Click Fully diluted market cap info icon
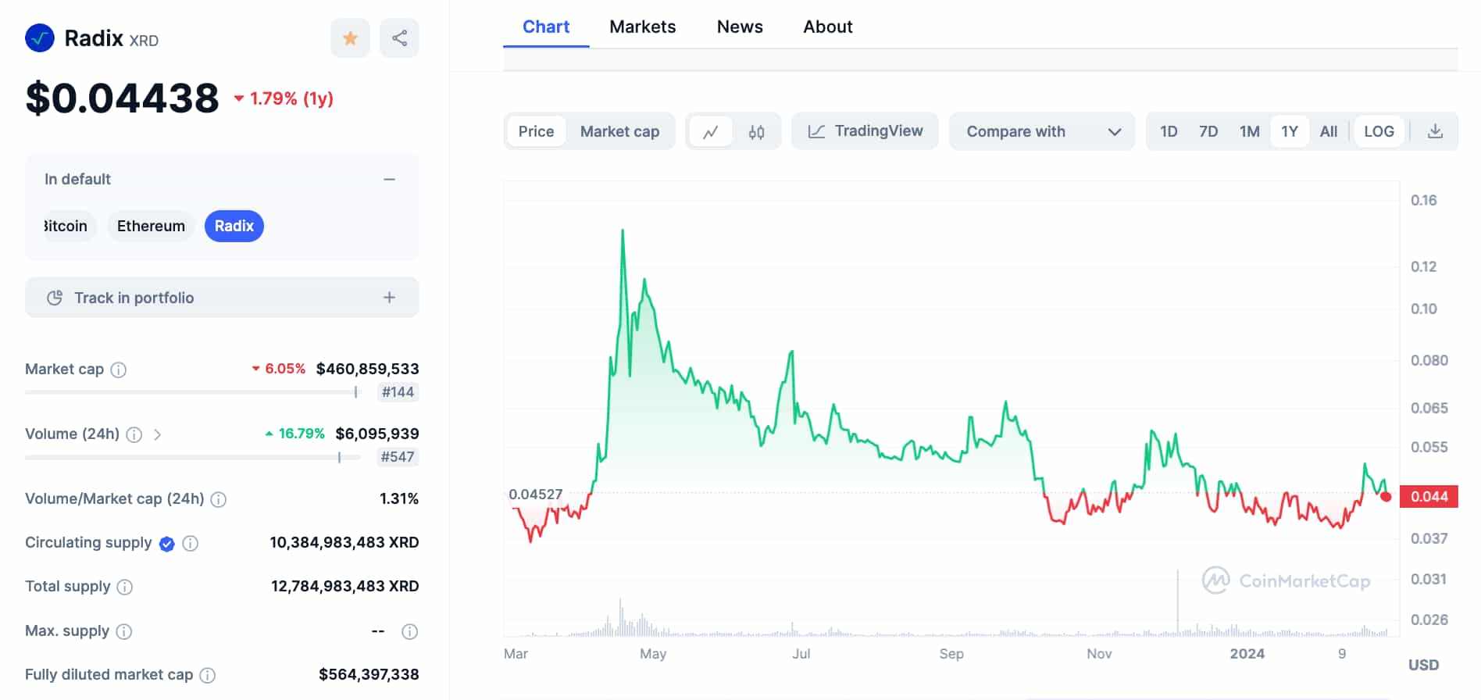 pos(208,675)
